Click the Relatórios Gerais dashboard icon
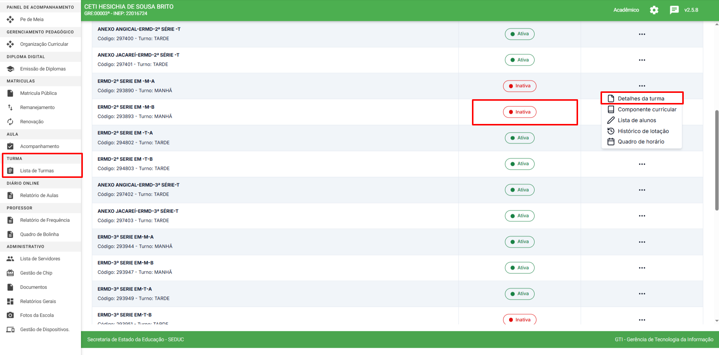Viewport: 719px width, 355px height. point(10,301)
